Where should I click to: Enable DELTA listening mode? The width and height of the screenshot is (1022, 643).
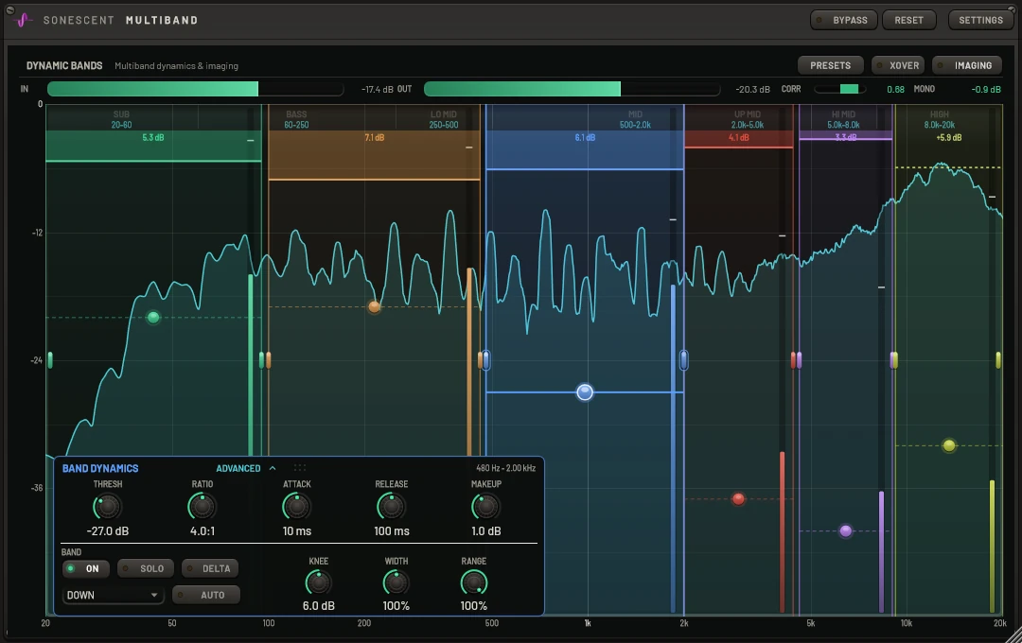point(210,568)
